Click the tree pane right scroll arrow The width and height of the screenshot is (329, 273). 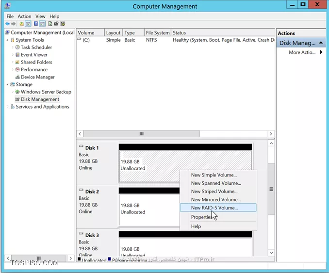pyautogui.click(x=71, y=258)
